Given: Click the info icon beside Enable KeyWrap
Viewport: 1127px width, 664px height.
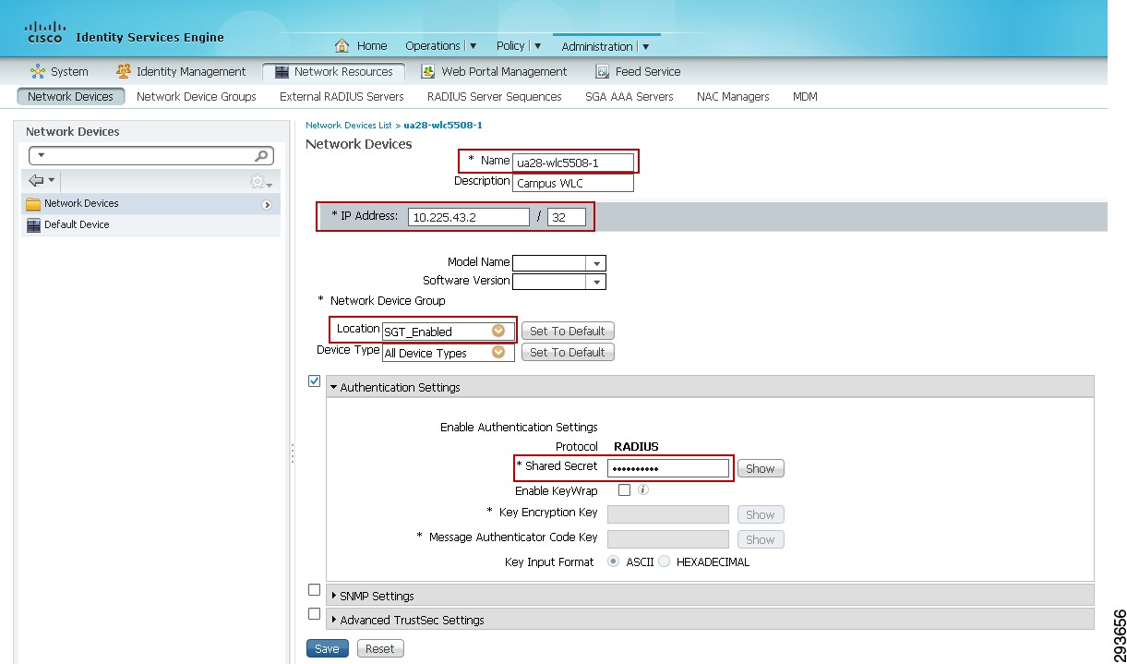Looking at the screenshot, I should (643, 490).
